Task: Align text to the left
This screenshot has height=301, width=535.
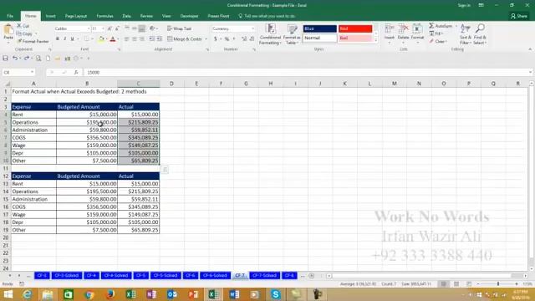Action: (x=126, y=39)
